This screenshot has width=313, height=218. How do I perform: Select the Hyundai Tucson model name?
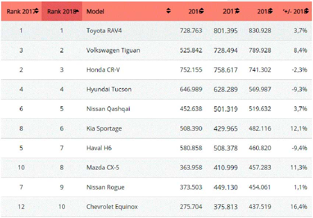click(x=109, y=89)
